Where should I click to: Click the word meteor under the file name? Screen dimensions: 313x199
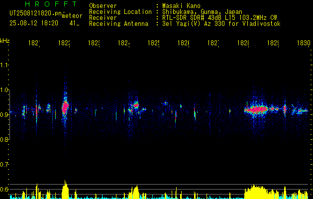(72, 16)
